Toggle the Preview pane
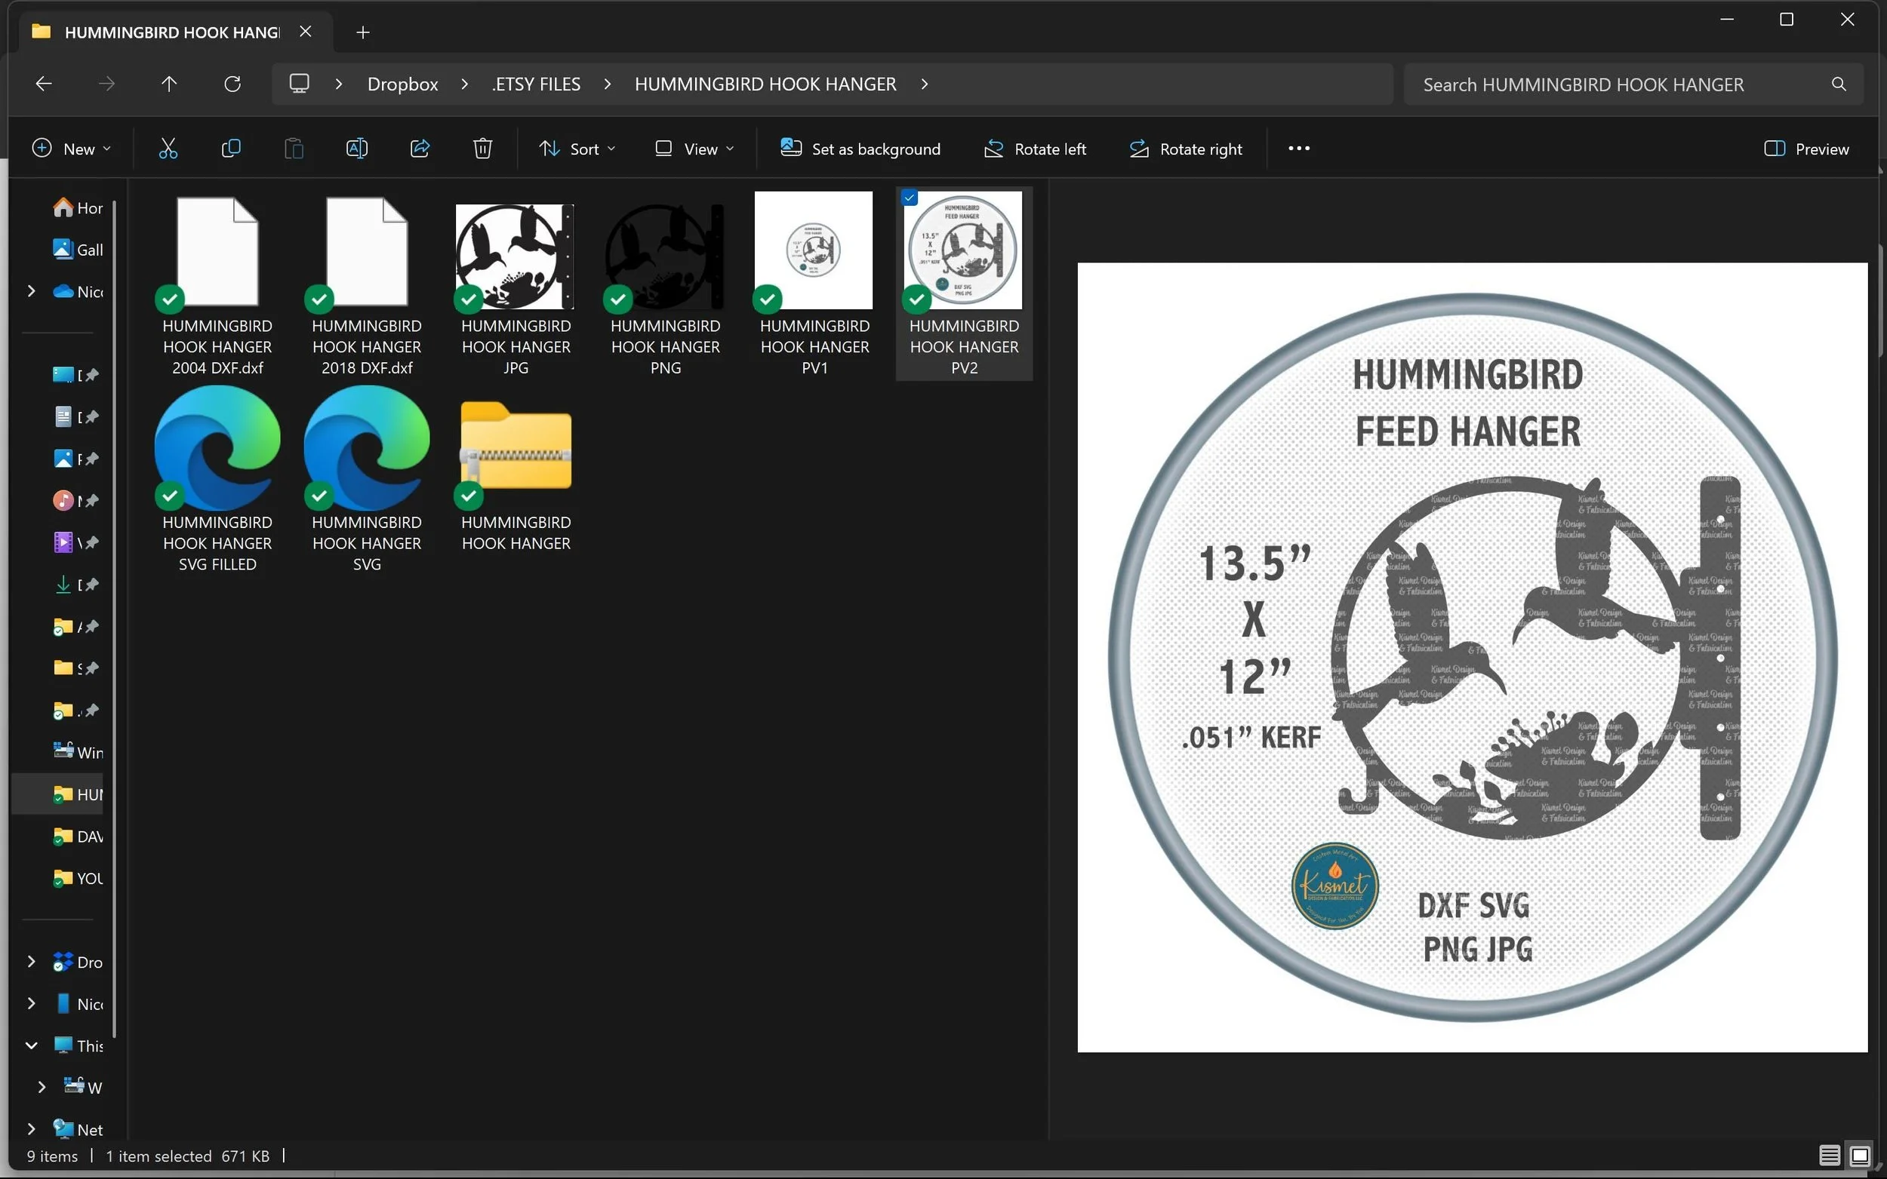The width and height of the screenshot is (1887, 1179). pos(1806,148)
